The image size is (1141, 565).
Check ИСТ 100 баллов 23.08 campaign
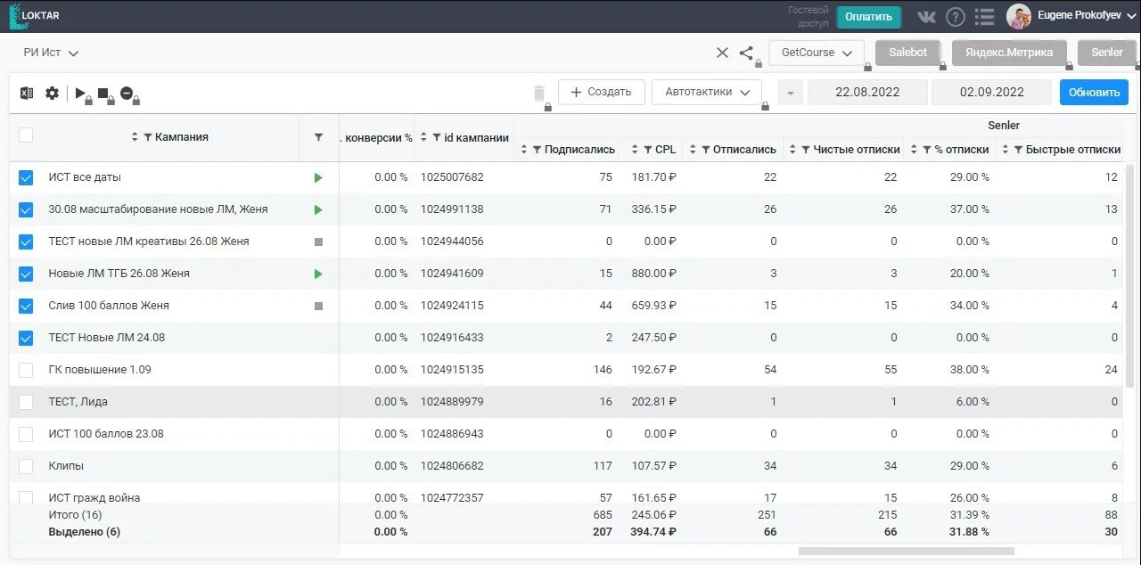pyautogui.click(x=26, y=434)
